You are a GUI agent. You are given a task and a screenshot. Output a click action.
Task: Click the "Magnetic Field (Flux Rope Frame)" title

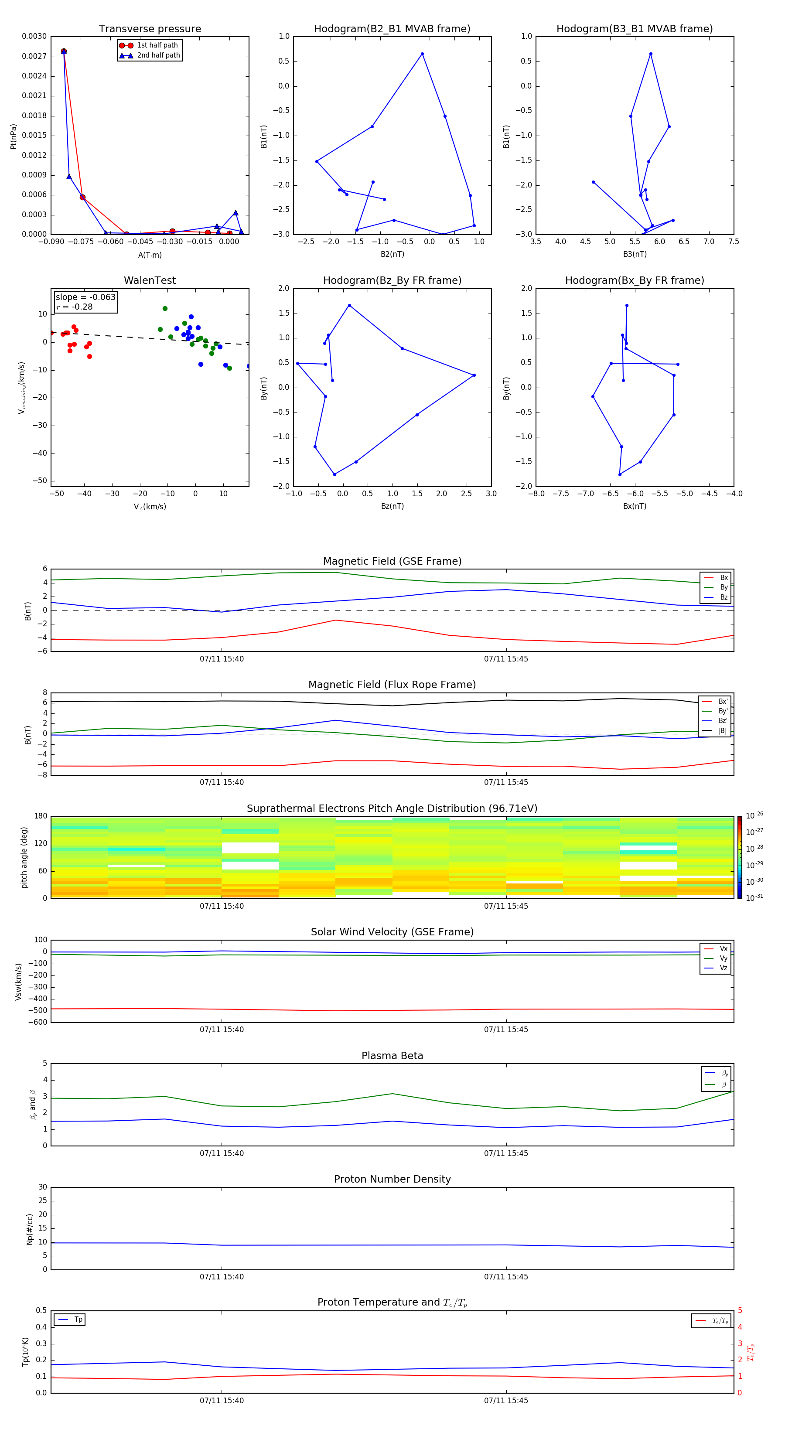tap(392, 685)
